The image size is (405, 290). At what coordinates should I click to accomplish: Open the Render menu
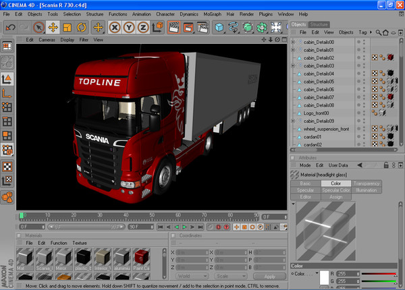(246, 14)
